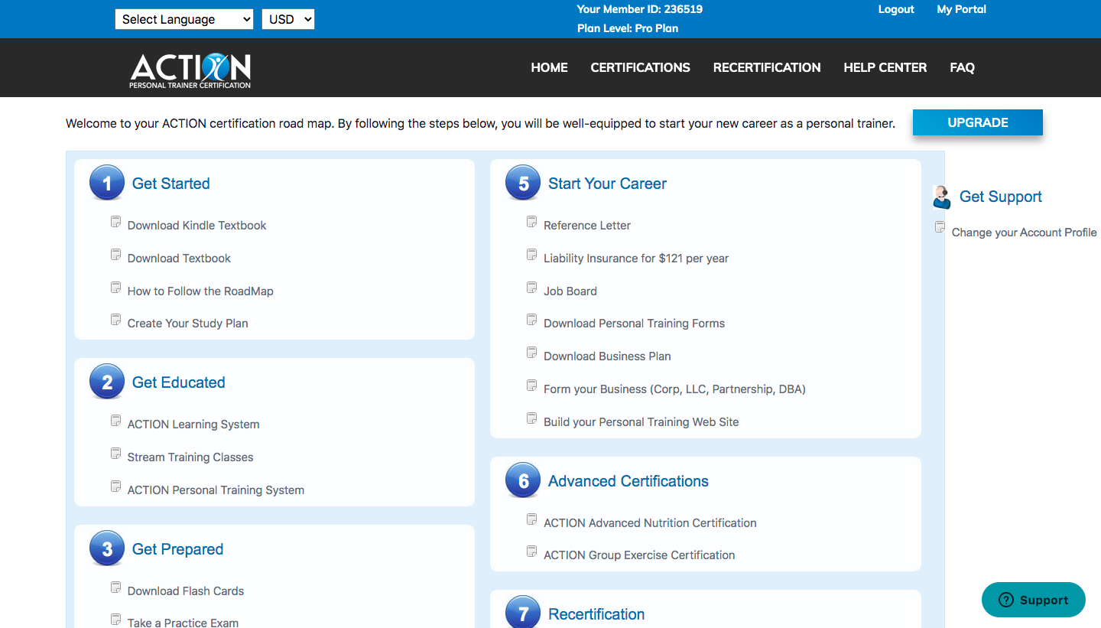
Task: Click document icon beside Download Business Plan
Action: pos(531,353)
